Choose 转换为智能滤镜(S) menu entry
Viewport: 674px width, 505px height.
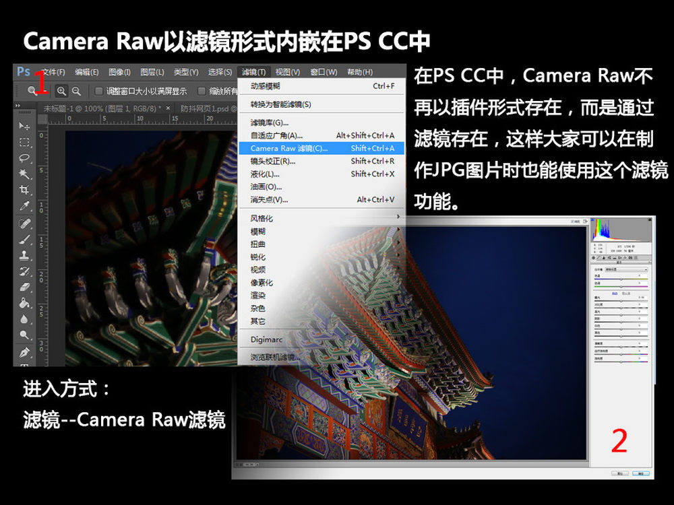point(321,104)
